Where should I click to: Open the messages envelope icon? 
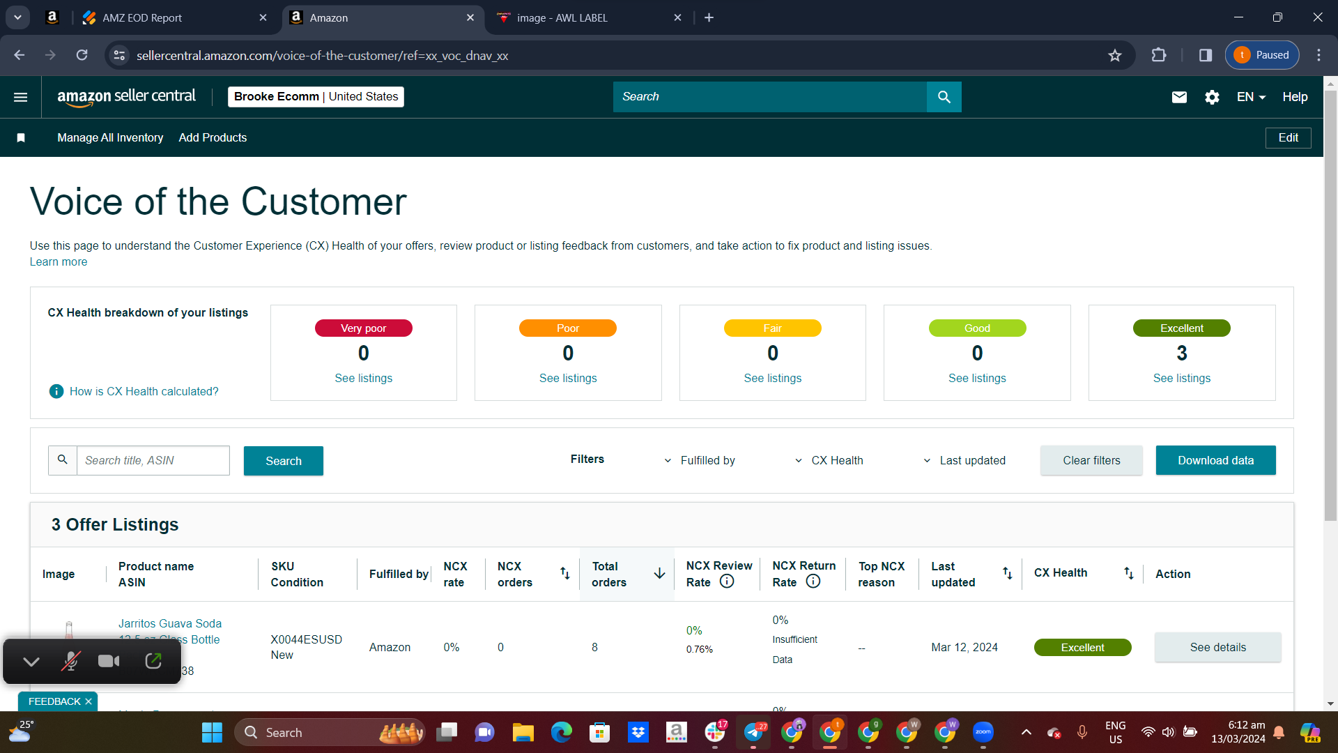pyautogui.click(x=1179, y=97)
